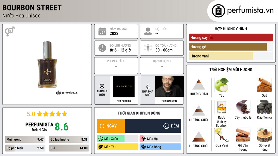The height and width of the screenshot is (156, 278).
Task: Open the Hez Parfums brand logo
Action: 124,86
